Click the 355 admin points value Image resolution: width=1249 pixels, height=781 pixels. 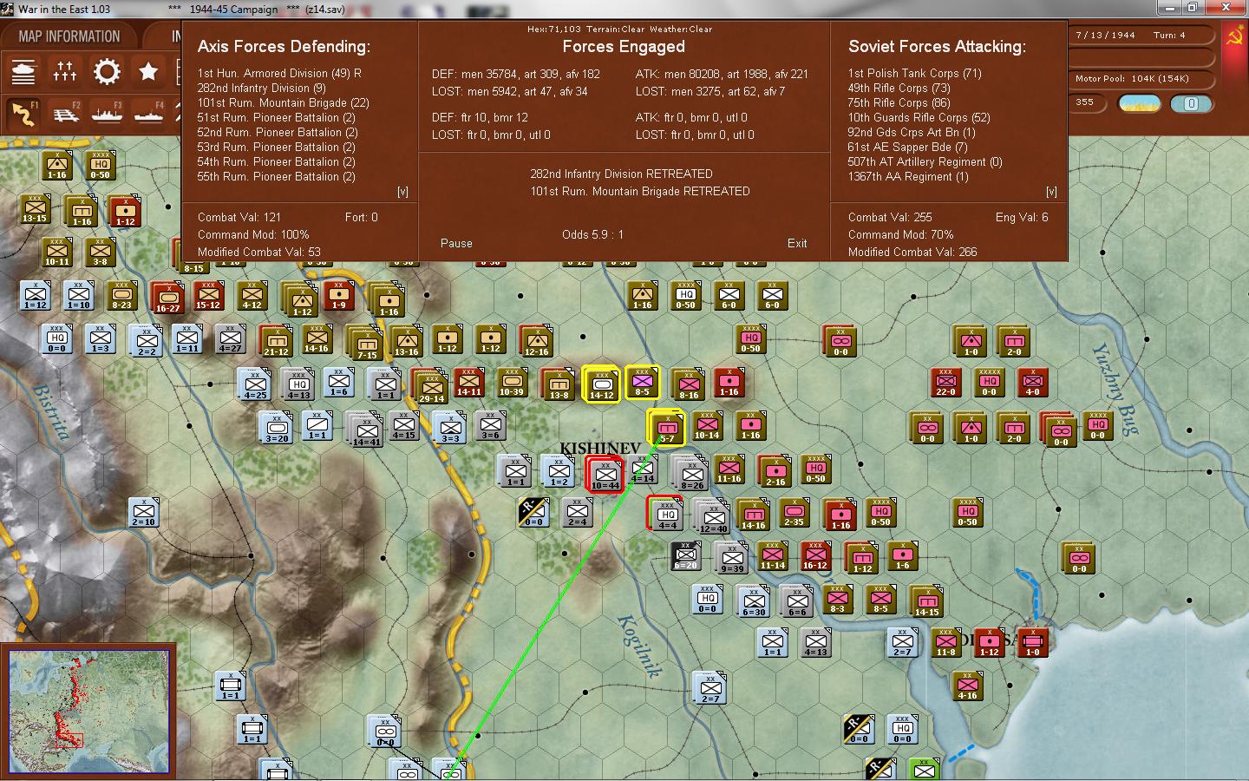pos(1085,102)
